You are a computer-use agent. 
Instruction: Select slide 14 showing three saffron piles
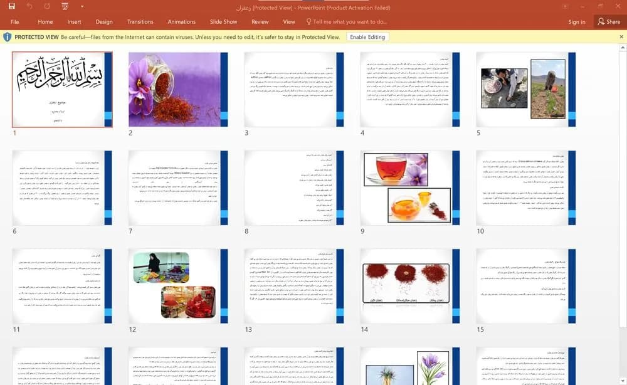point(410,287)
